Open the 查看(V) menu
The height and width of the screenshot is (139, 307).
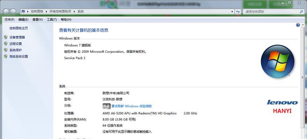(x=38, y=19)
